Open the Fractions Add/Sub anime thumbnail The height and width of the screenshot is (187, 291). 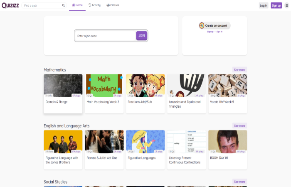pyautogui.click(x=145, y=86)
